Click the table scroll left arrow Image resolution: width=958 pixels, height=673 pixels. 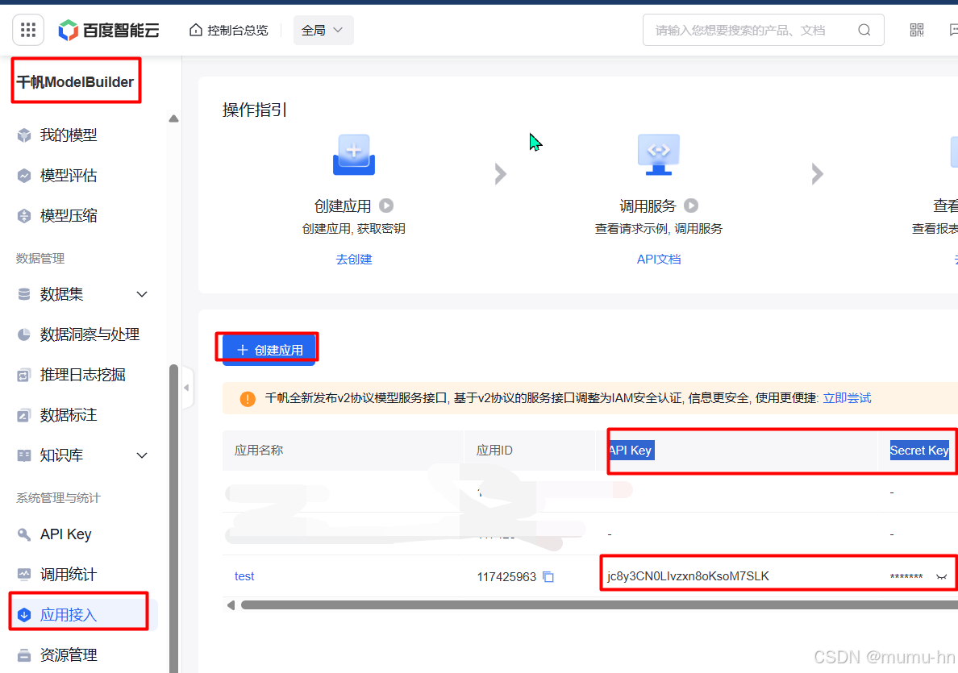point(231,605)
